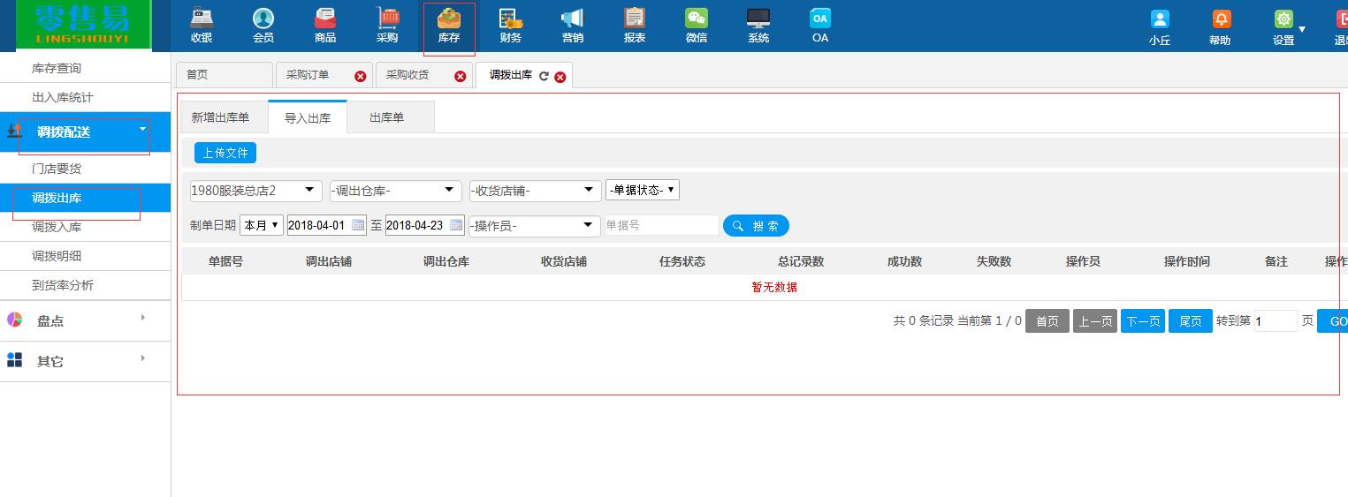Select the 操作员 operator dropdown
This screenshot has width=1348, height=497.
pyautogui.click(x=534, y=226)
